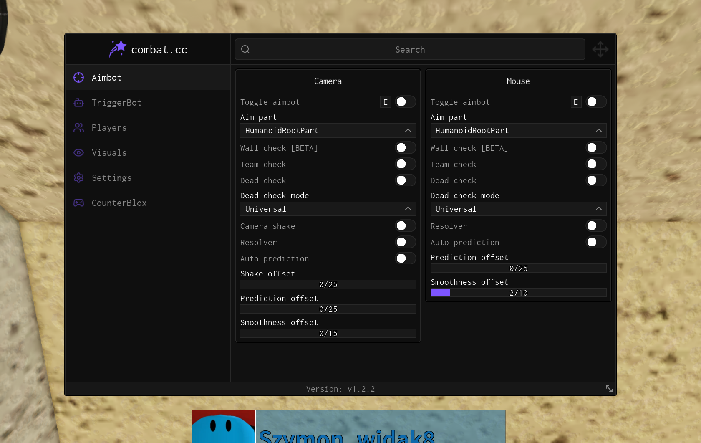Enable Camera Wall check [BETA] toggle

pyautogui.click(x=405, y=148)
